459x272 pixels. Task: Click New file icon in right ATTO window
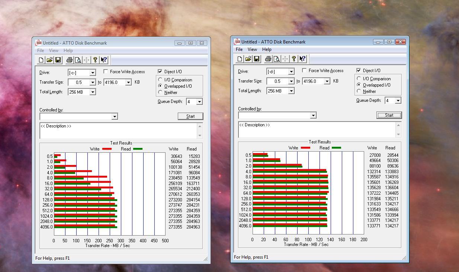(x=240, y=59)
